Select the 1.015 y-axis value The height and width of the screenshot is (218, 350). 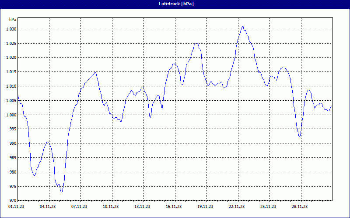point(12,72)
